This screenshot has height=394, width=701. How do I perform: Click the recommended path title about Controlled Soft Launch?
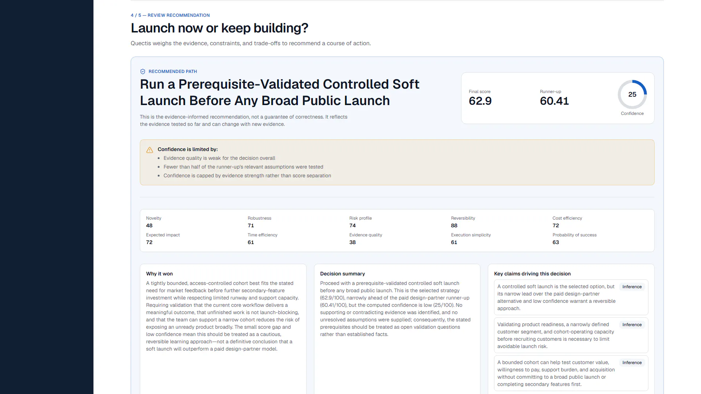click(280, 92)
